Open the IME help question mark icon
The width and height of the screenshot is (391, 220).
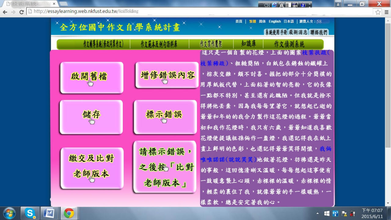pyautogui.click(x=303, y=5)
